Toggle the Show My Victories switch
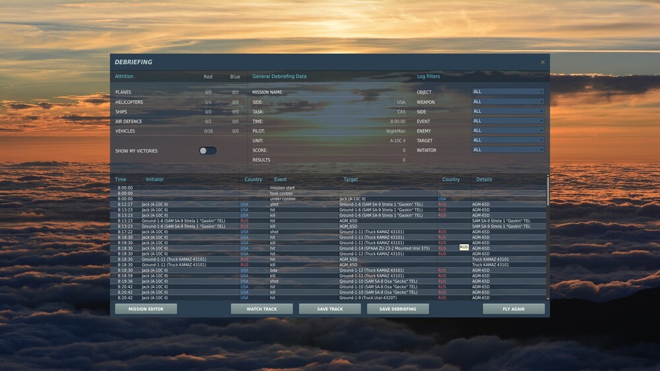 click(x=207, y=151)
